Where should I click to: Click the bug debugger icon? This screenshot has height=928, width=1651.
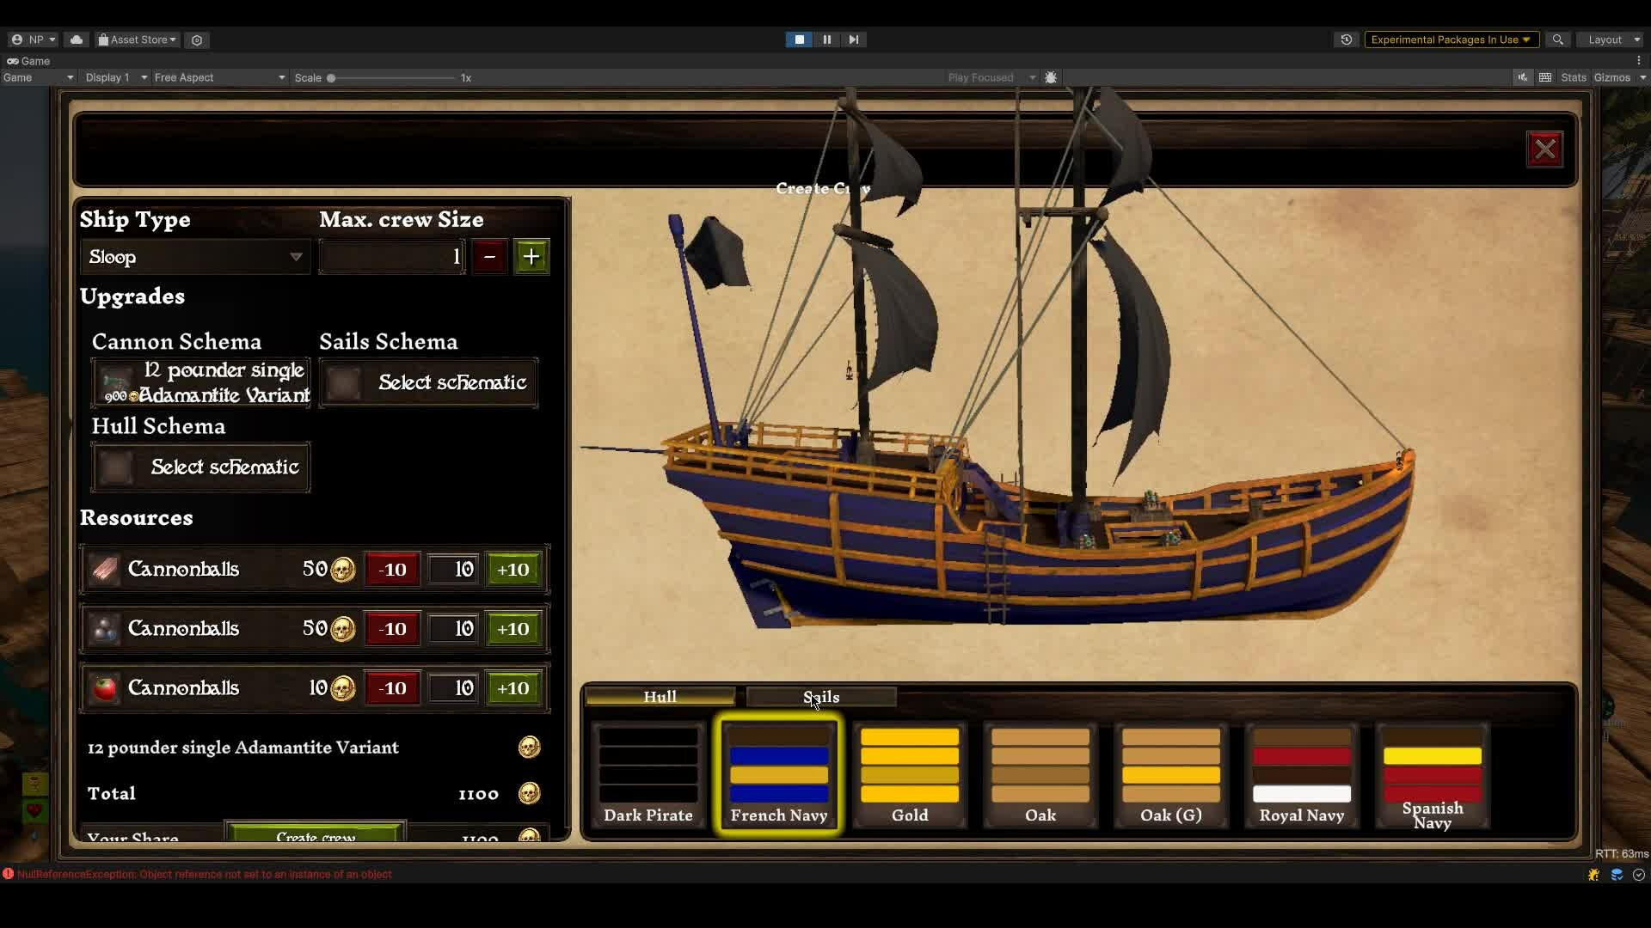coord(1051,77)
